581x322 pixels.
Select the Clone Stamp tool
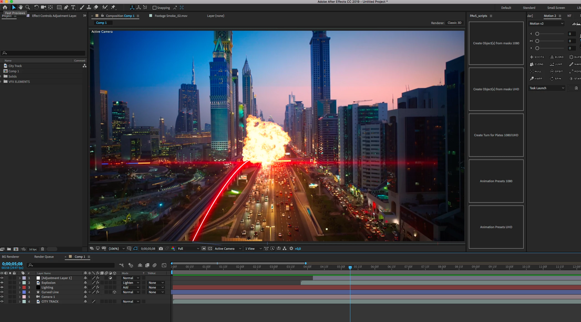[x=89, y=7]
